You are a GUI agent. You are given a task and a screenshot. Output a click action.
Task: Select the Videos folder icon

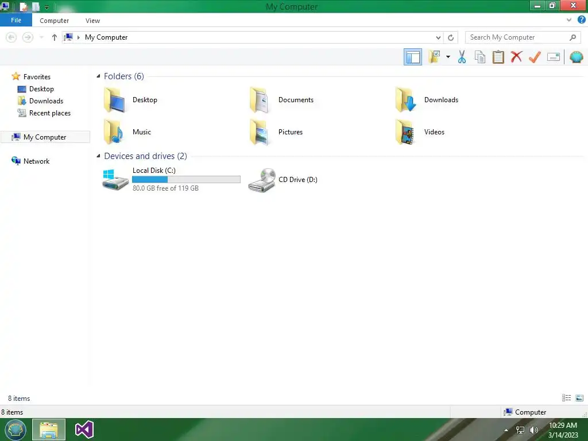point(405,132)
